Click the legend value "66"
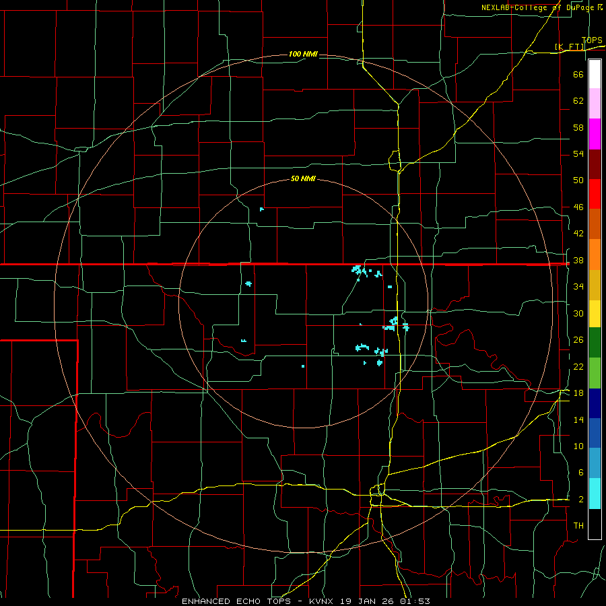Screen dimensions: 606x606 click(x=578, y=75)
